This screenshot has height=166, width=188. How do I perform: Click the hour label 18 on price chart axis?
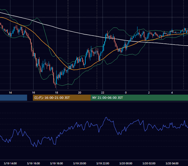[x=56, y=93]
